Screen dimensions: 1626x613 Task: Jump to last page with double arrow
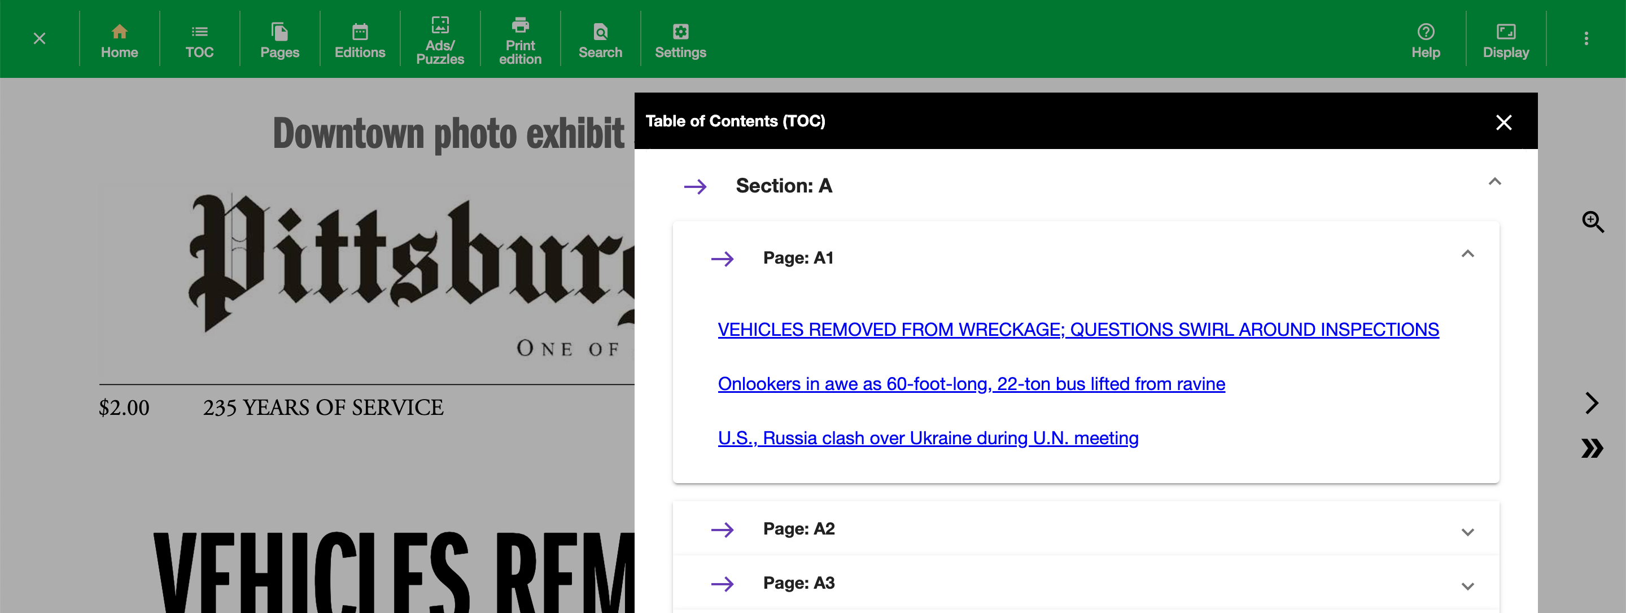1592,448
